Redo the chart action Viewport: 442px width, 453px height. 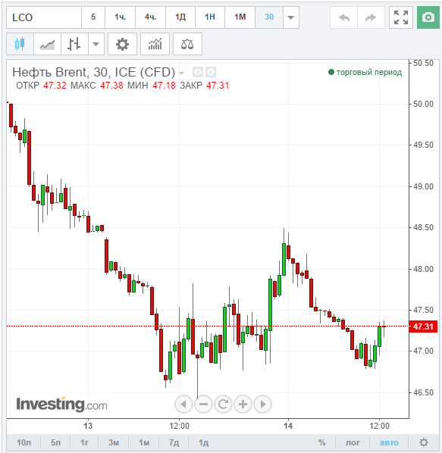(x=371, y=17)
